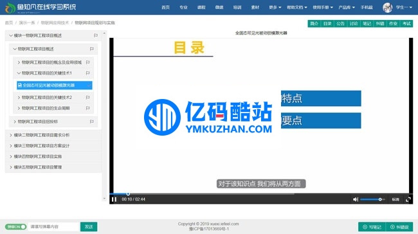The image size is (418, 234).
Task: Collapse the 物联网工程项目概述 subsection chevron
Action: (x=15, y=49)
